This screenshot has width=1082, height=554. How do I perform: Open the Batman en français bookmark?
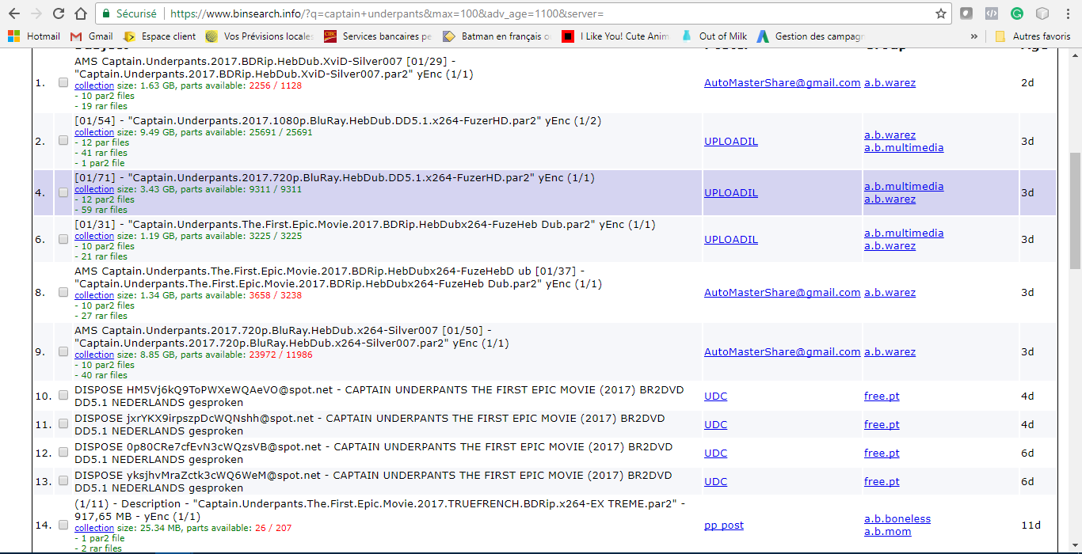(497, 36)
